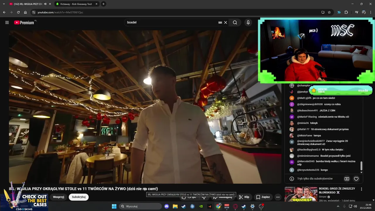This screenshot has height=211, width=375.
Task: Open Chrome three-dot menu
Action: click(371, 12)
